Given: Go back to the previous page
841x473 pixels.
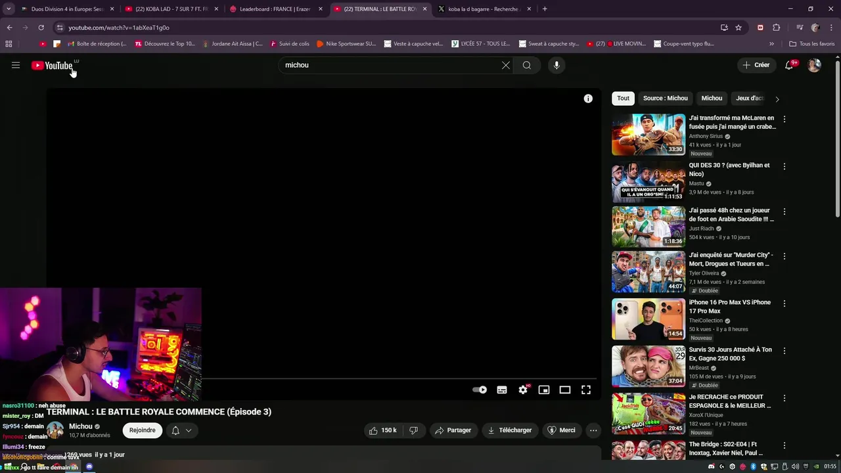Looking at the screenshot, I should [x=9, y=28].
